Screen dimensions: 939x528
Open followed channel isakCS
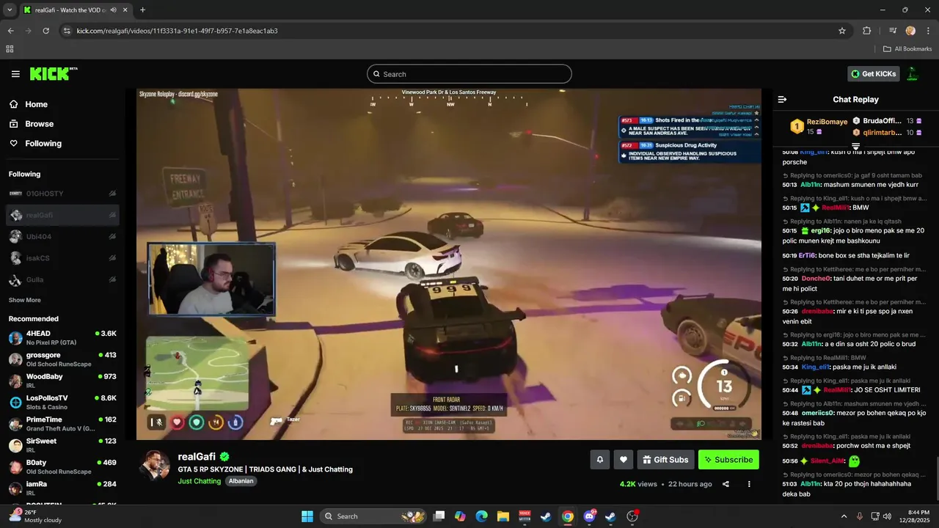coord(62,258)
